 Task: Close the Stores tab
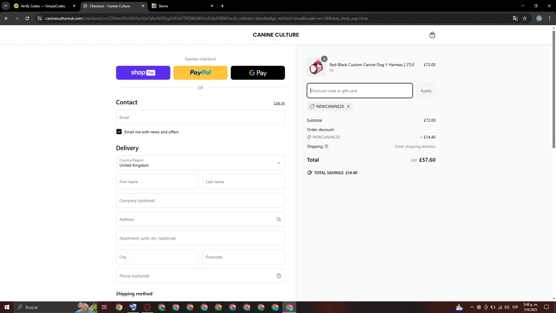(212, 6)
